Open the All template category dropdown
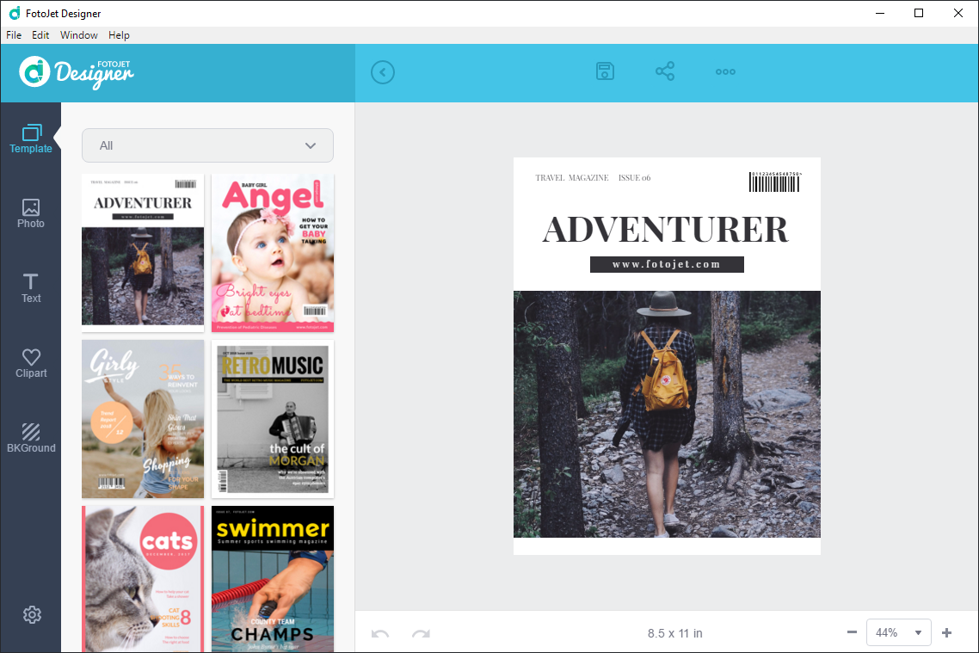This screenshot has width=979, height=653. 206,145
